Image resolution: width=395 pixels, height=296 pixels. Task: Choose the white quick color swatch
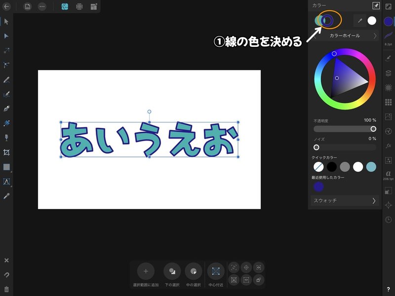pyautogui.click(x=358, y=167)
